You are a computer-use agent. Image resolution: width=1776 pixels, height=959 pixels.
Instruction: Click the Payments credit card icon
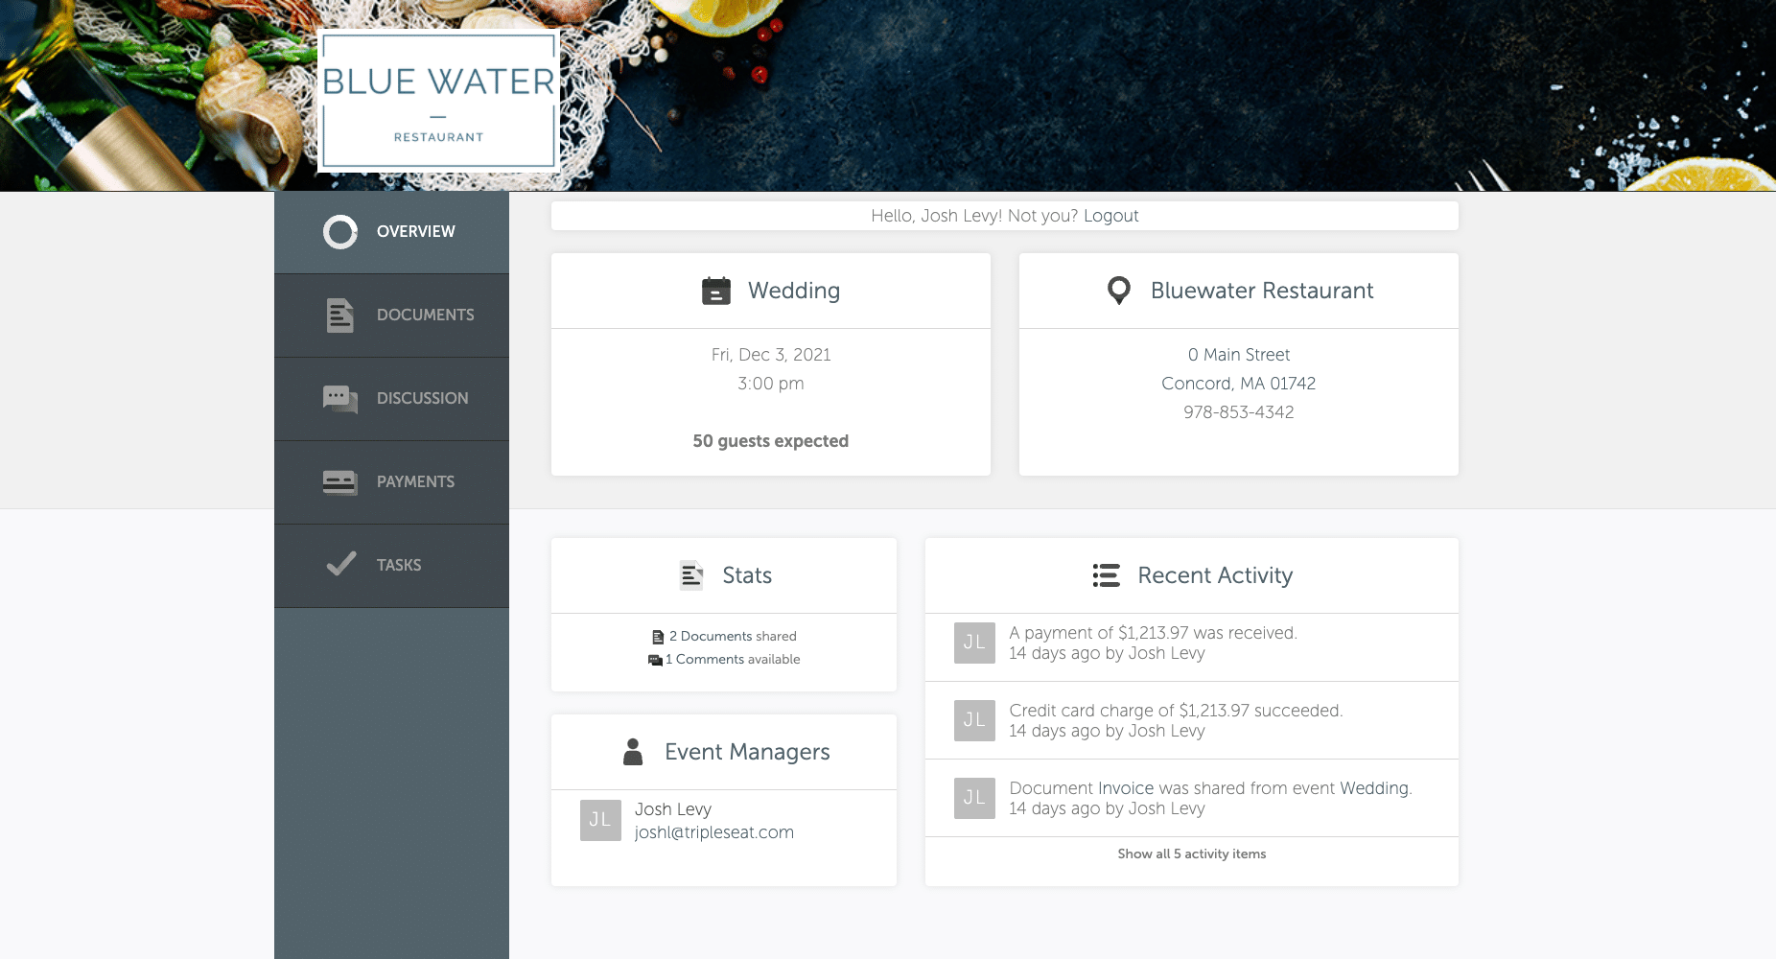340,481
